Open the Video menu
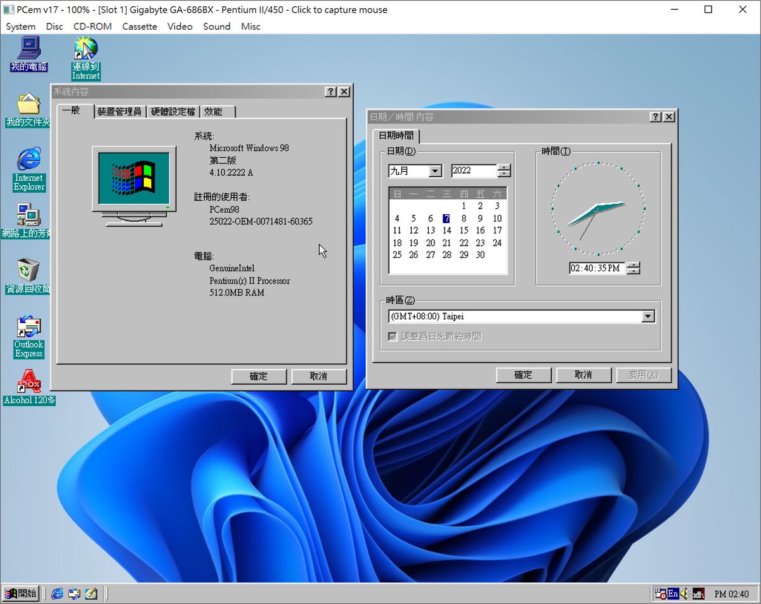Viewport: 761px width, 604px height. [180, 27]
